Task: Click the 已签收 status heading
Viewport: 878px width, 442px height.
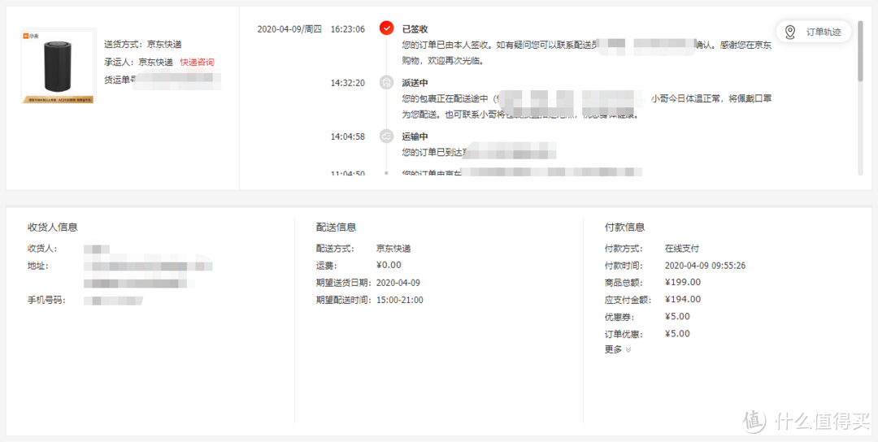Action: coord(415,29)
